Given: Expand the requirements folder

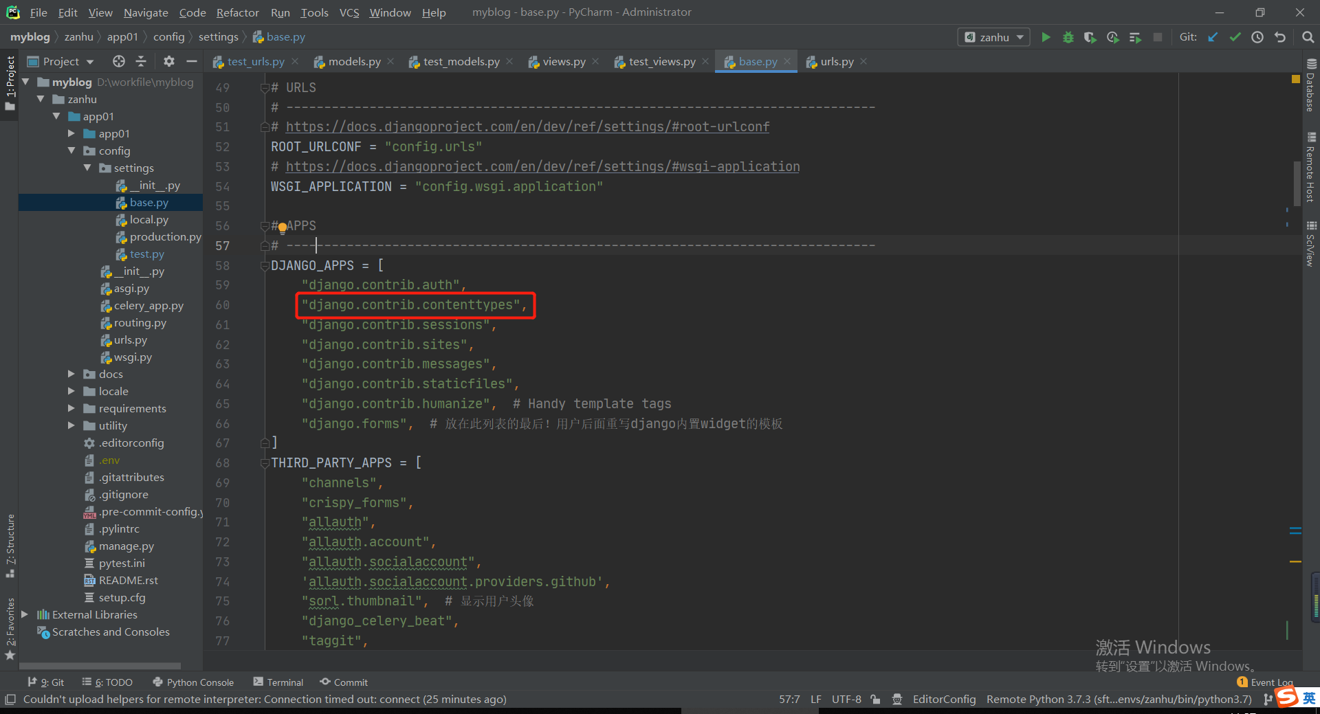Looking at the screenshot, I should (71, 408).
